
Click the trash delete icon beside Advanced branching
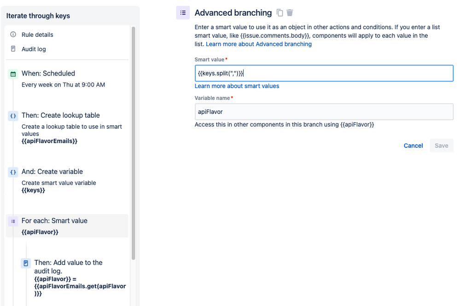coord(290,13)
